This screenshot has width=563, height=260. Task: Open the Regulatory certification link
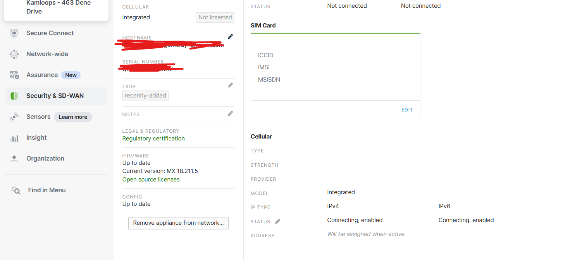(x=153, y=138)
